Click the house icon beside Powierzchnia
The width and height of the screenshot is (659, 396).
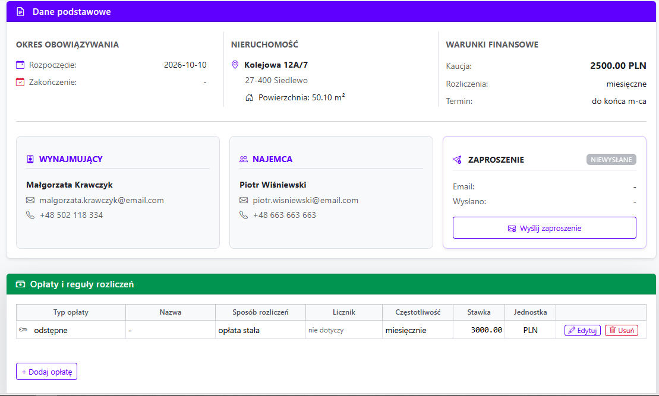click(x=249, y=97)
